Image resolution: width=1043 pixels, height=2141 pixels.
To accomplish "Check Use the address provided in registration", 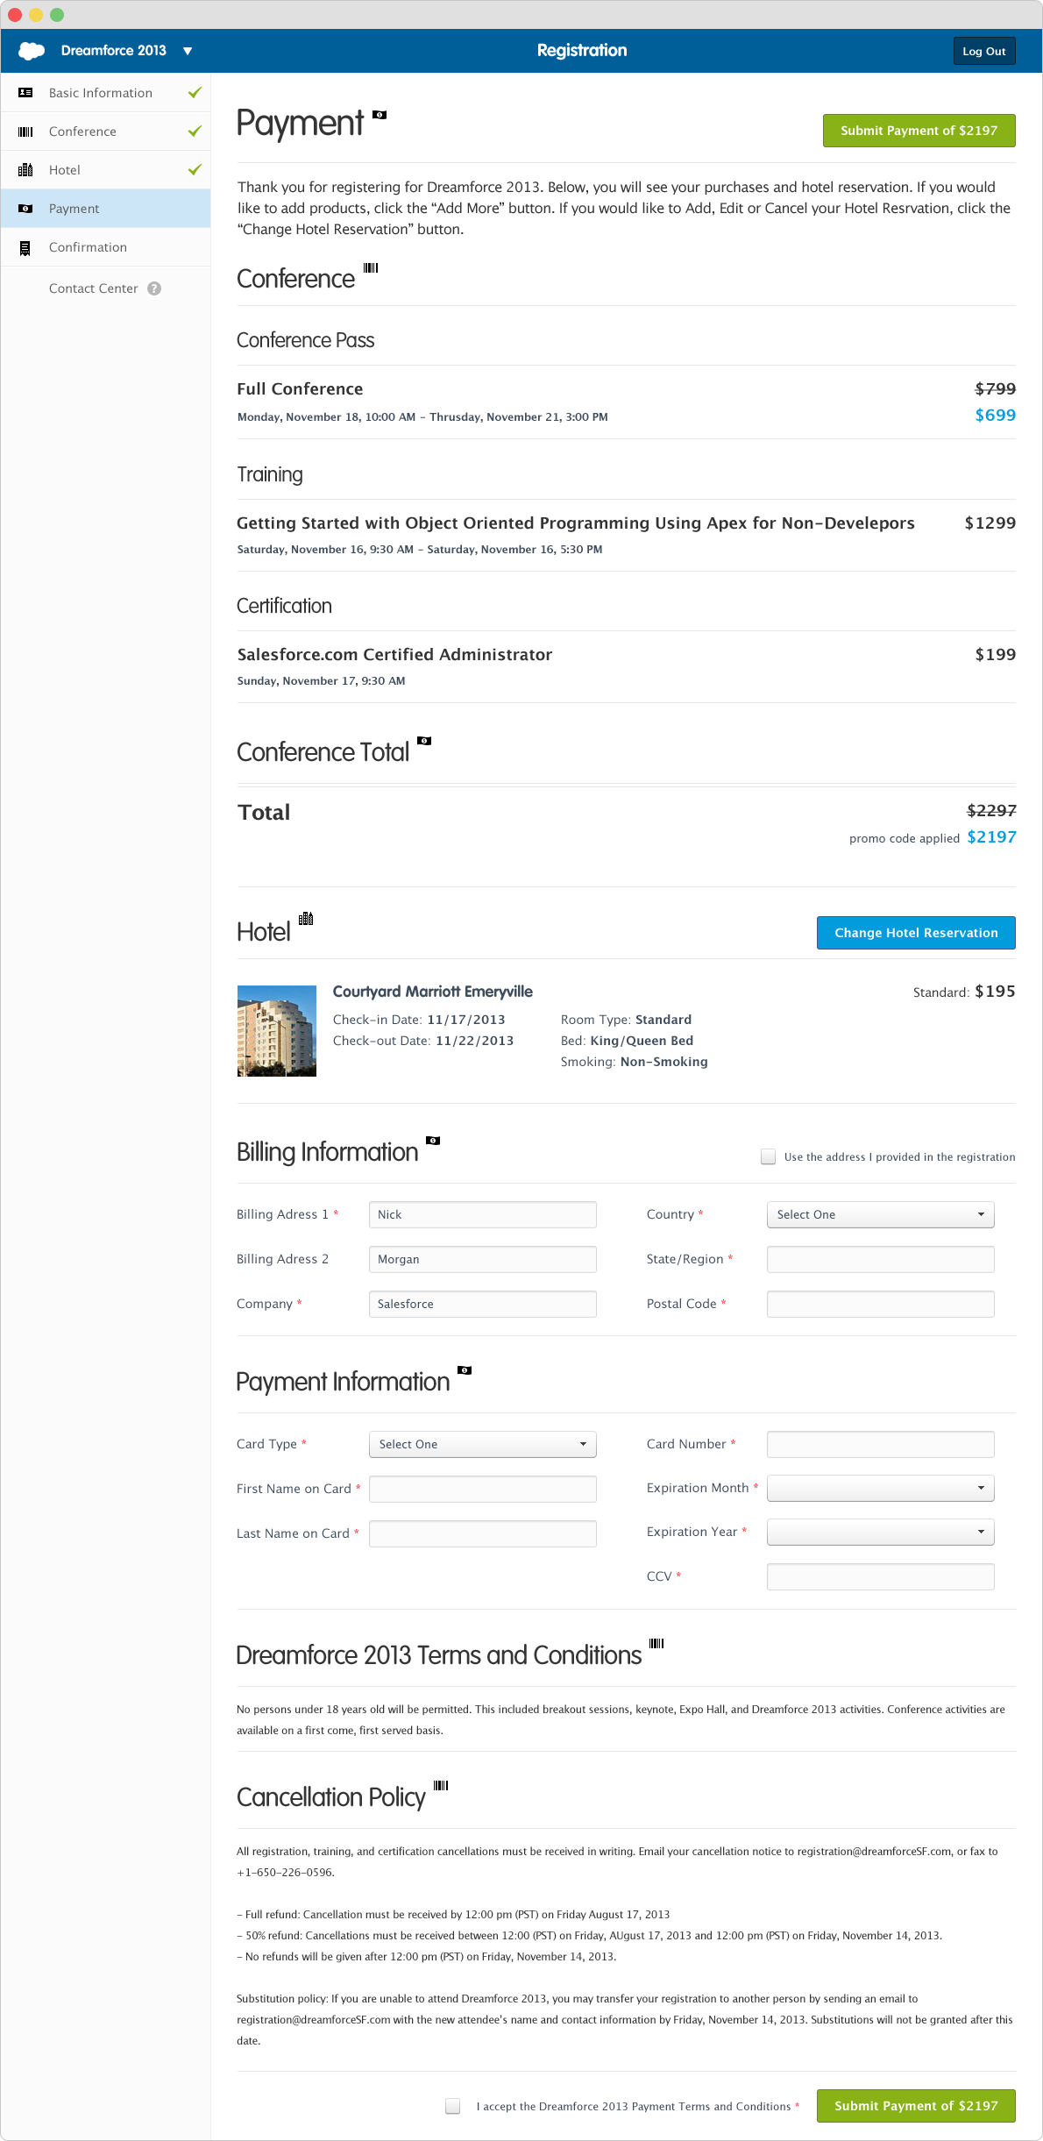I will click(769, 1156).
